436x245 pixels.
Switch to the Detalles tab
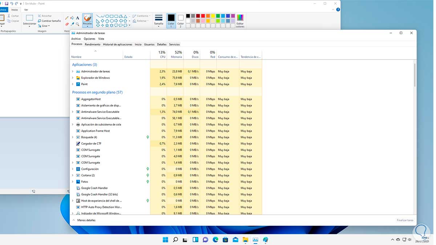pos(162,44)
